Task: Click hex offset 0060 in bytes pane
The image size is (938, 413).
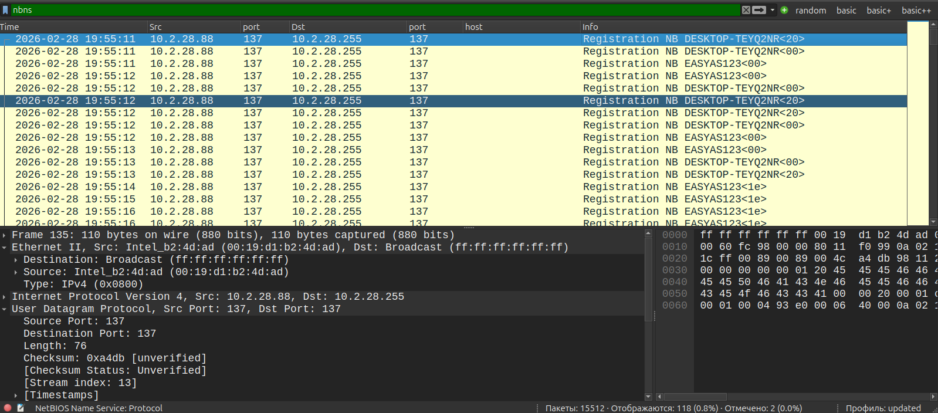Action: (675, 306)
